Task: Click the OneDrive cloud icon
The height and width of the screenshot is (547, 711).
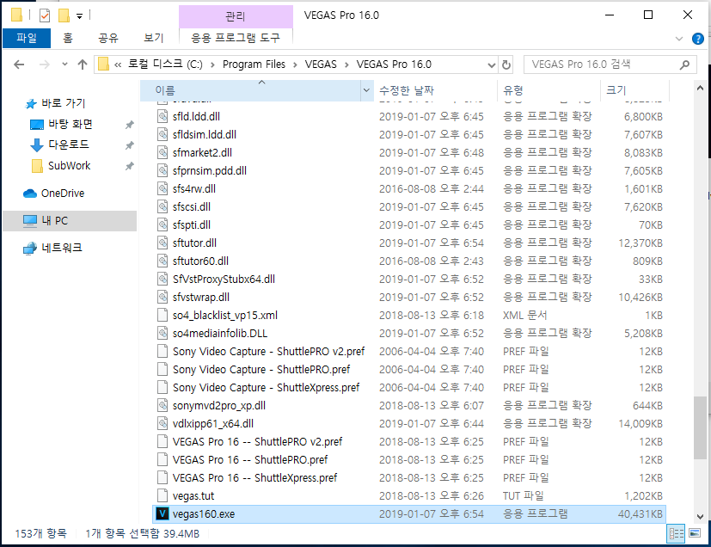Action: pyautogui.click(x=30, y=194)
